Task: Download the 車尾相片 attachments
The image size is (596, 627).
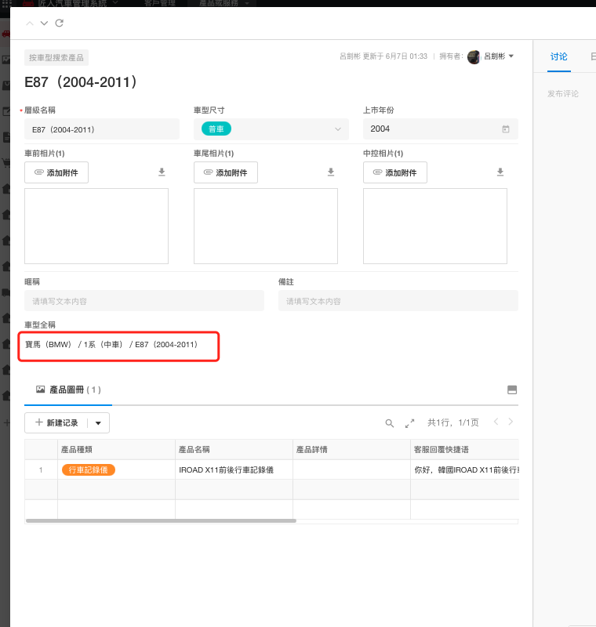Action: [x=331, y=172]
